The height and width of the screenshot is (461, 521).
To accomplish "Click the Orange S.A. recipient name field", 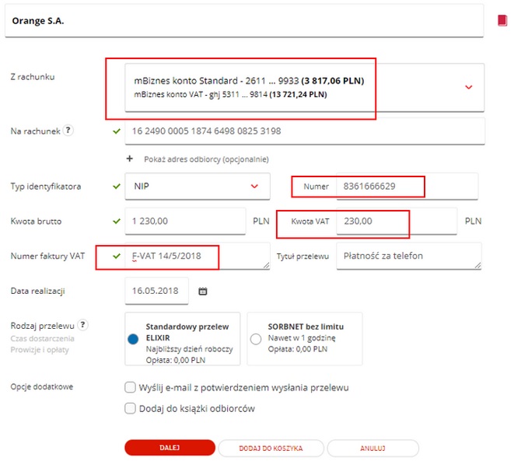I will (x=244, y=20).
